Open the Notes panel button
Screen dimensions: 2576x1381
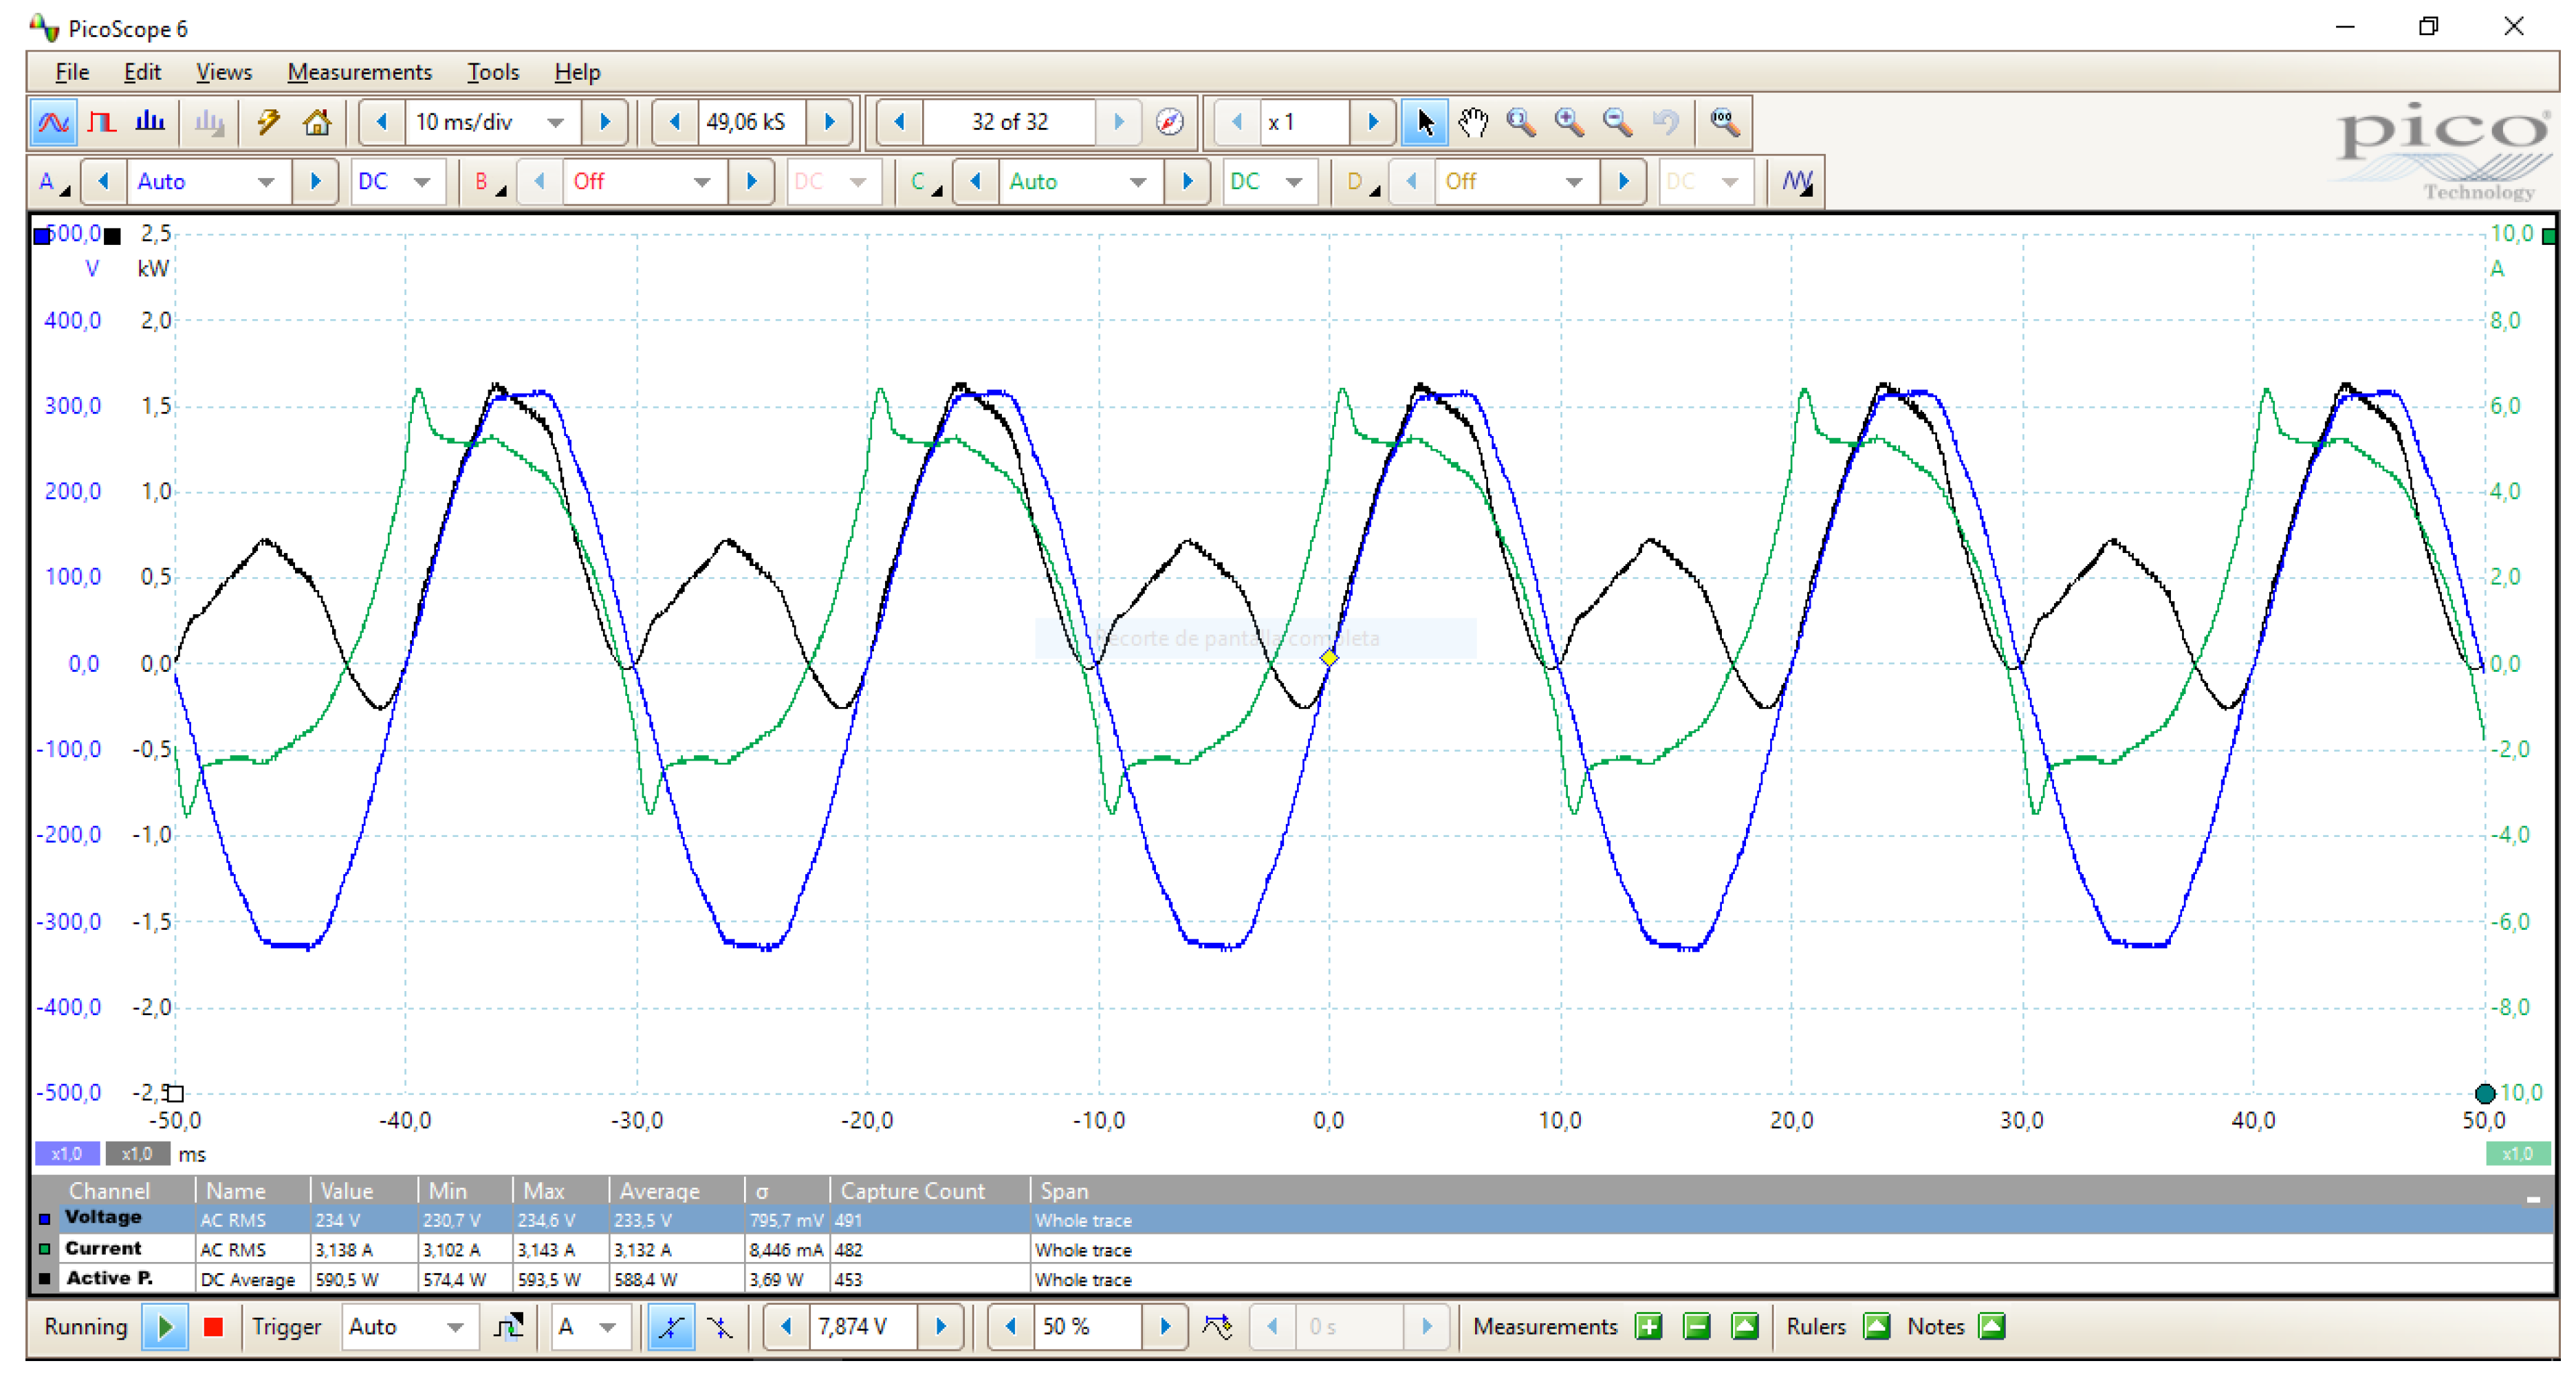1991,1326
